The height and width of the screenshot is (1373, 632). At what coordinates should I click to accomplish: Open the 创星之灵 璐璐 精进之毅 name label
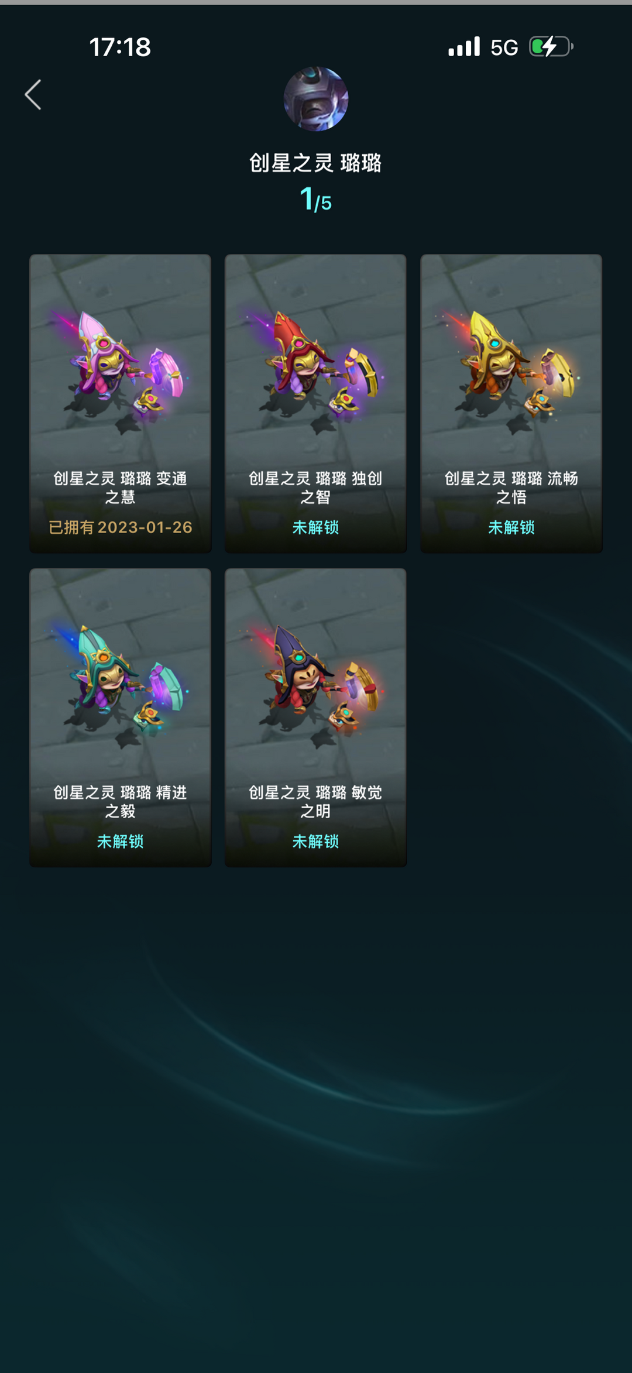120,802
